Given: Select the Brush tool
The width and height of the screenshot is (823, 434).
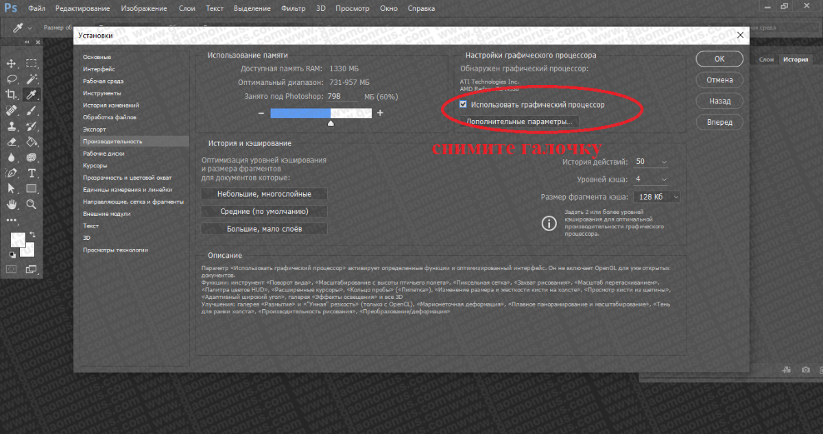Looking at the screenshot, I should (x=32, y=110).
